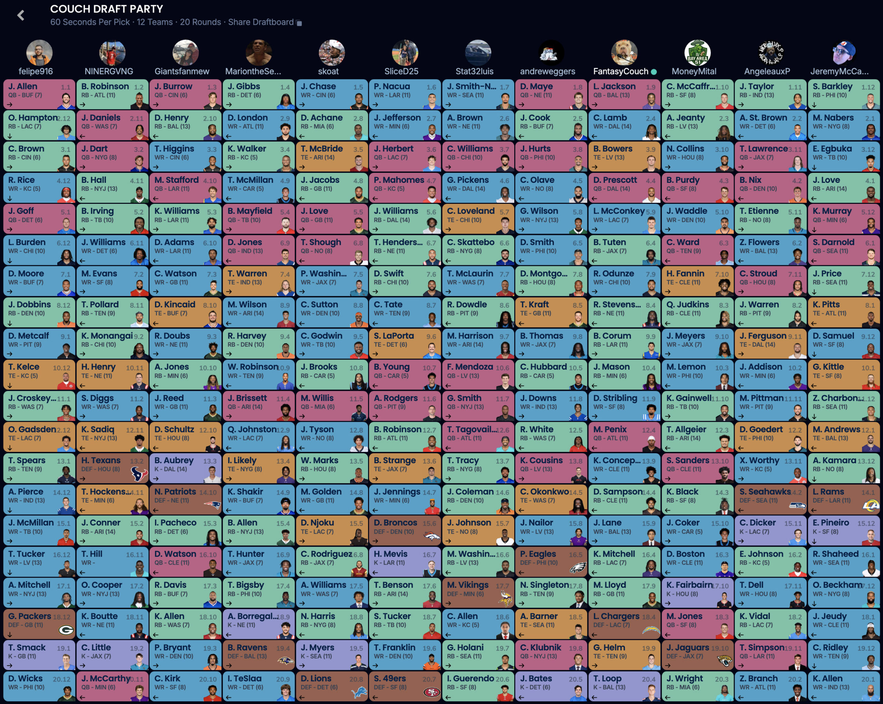883x704 pixels.
Task: Select the T. Hill pick 16.11 card
Action: [112, 562]
